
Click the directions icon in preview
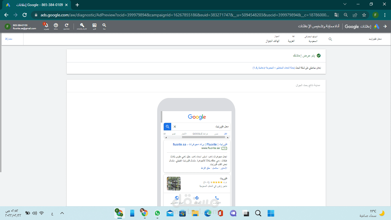(197, 198)
